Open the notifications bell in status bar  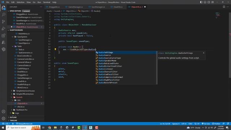coord(228,123)
